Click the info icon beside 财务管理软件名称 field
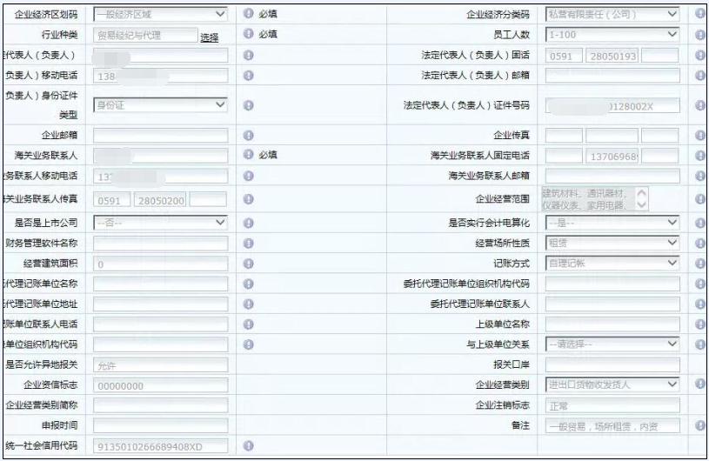 (248, 243)
